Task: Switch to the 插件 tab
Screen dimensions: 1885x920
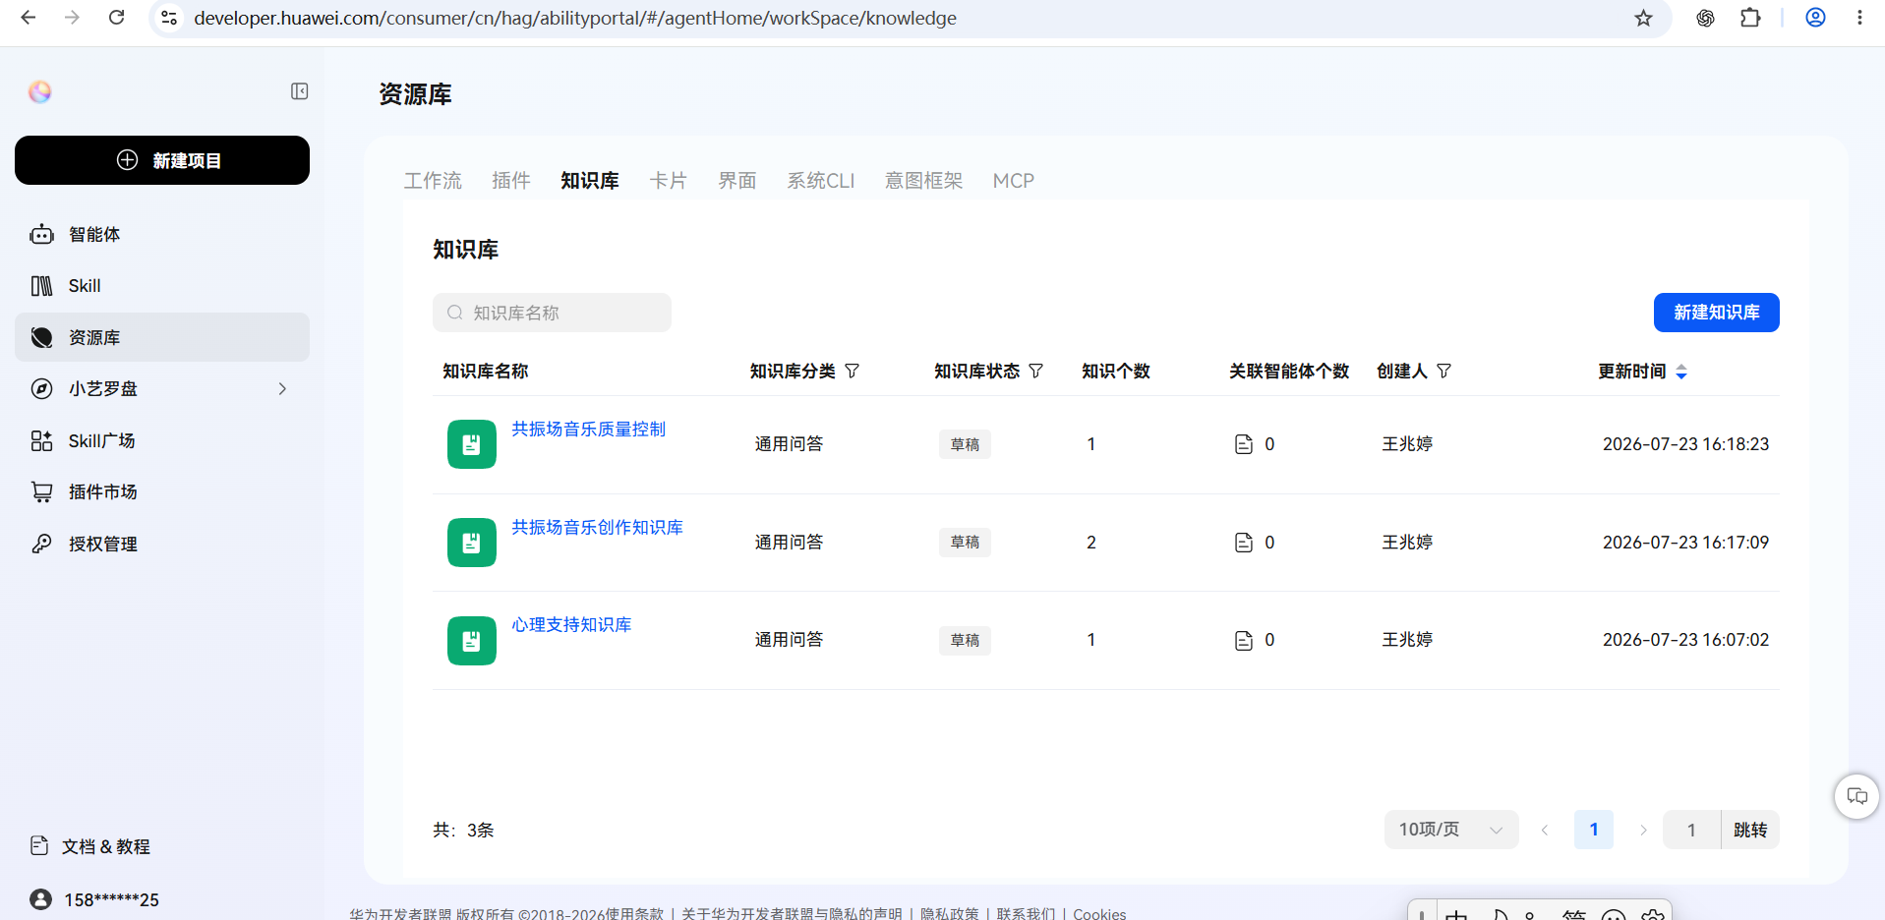Action: 511,181
